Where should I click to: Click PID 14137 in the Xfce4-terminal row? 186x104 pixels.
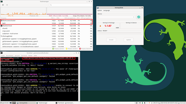54,26
